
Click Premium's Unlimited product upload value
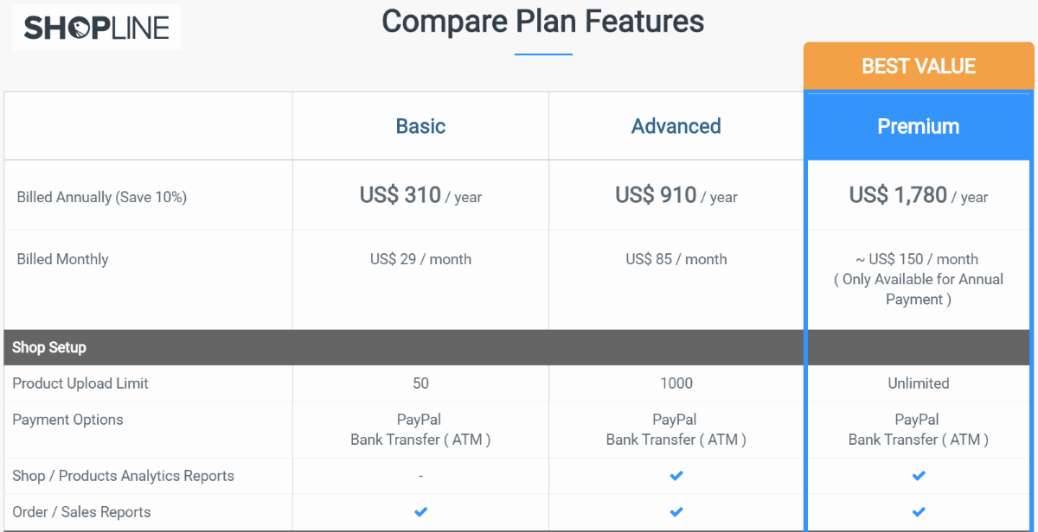tap(919, 383)
